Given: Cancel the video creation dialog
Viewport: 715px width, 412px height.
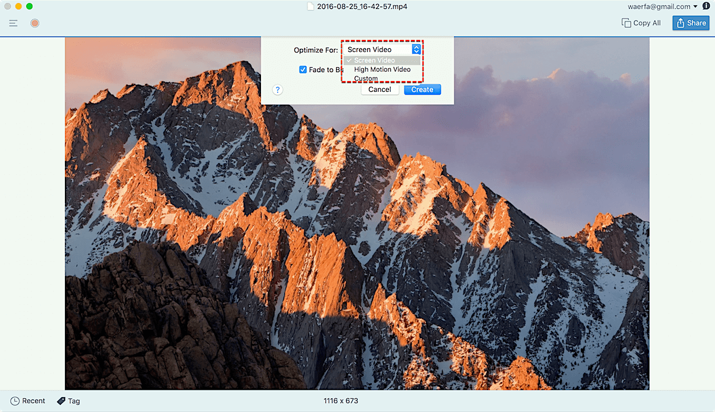Looking at the screenshot, I should click(x=380, y=89).
